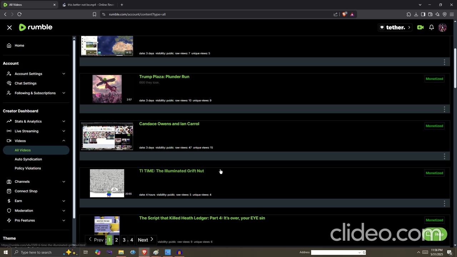
Task: Open Policy Violations page
Action: (28, 168)
